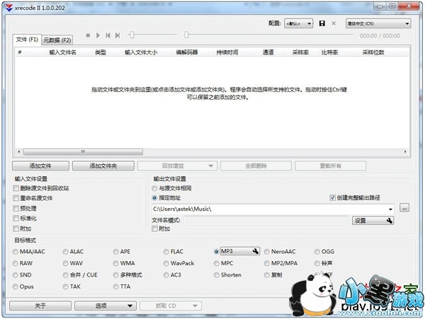The width and height of the screenshot is (425, 319).
Task: Switch to 元数据 (F2) tab
Action: tap(57, 40)
